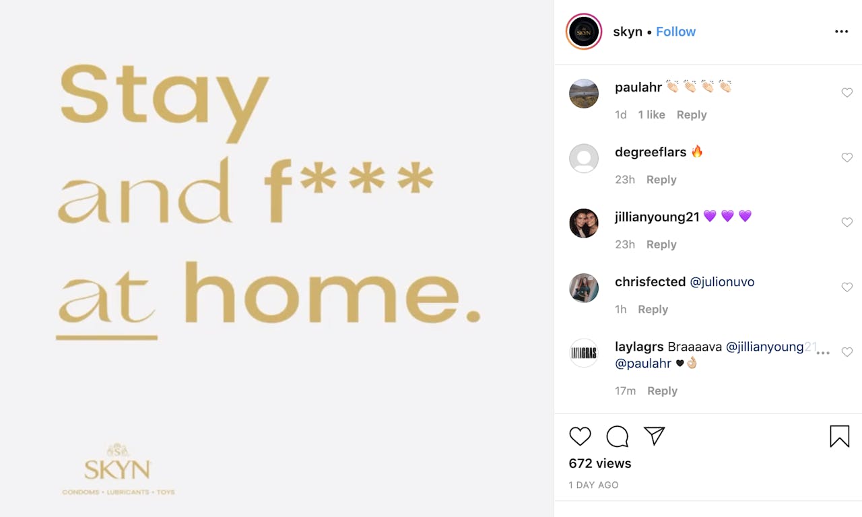862x517 pixels.
Task: Open skyn profile picture
Action: pyautogui.click(x=584, y=32)
